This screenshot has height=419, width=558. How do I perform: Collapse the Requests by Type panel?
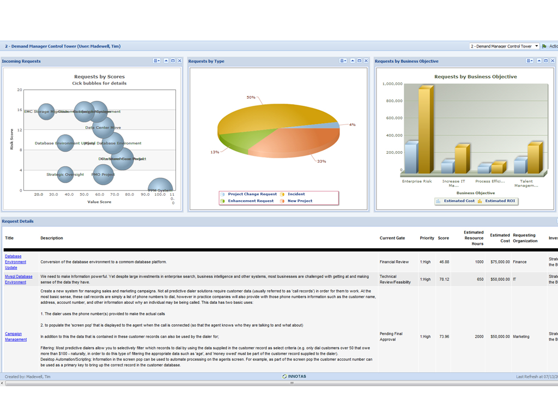click(353, 61)
